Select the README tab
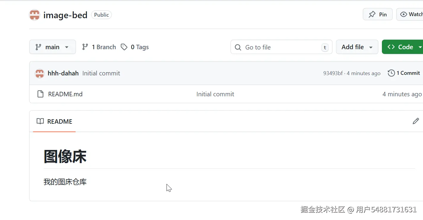Viewport: 423px width, 220px height. (x=55, y=121)
